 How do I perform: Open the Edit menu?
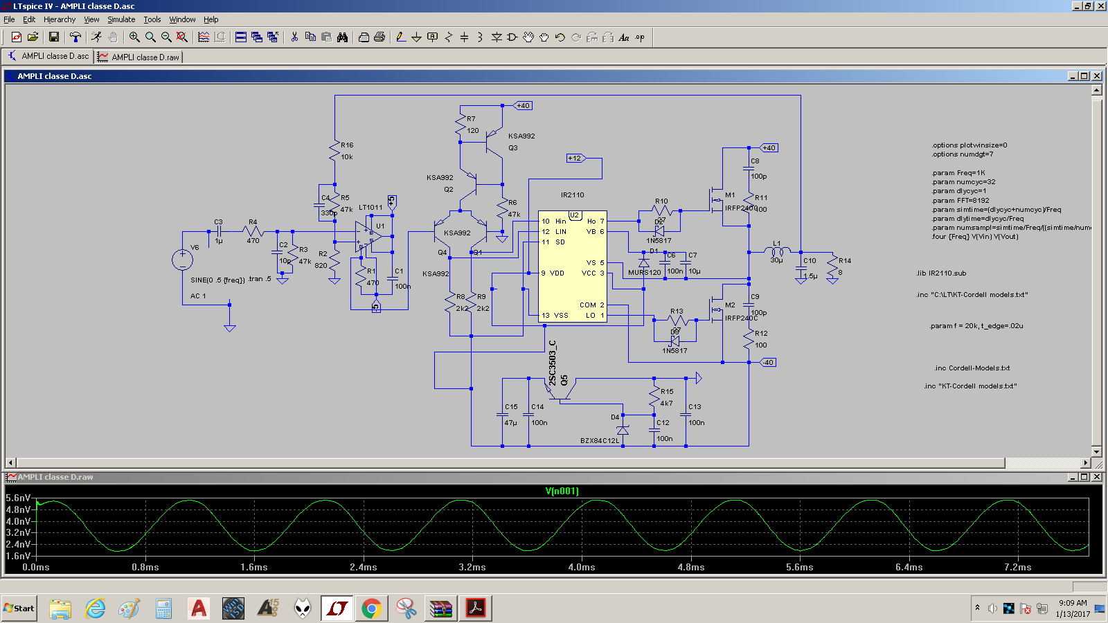click(29, 19)
